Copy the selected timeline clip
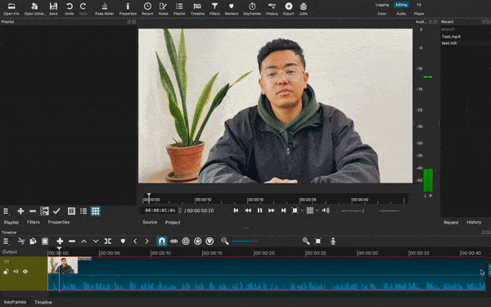The image size is (491, 307). (x=33, y=241)
